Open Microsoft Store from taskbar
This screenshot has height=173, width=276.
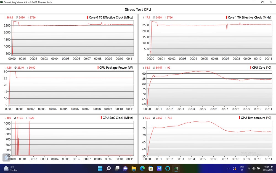[x=151, y=168]
